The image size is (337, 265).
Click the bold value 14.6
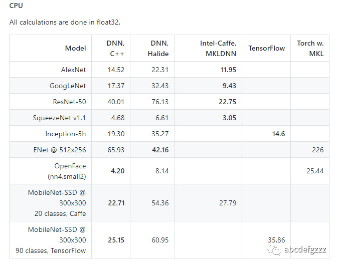click(278, 134)
